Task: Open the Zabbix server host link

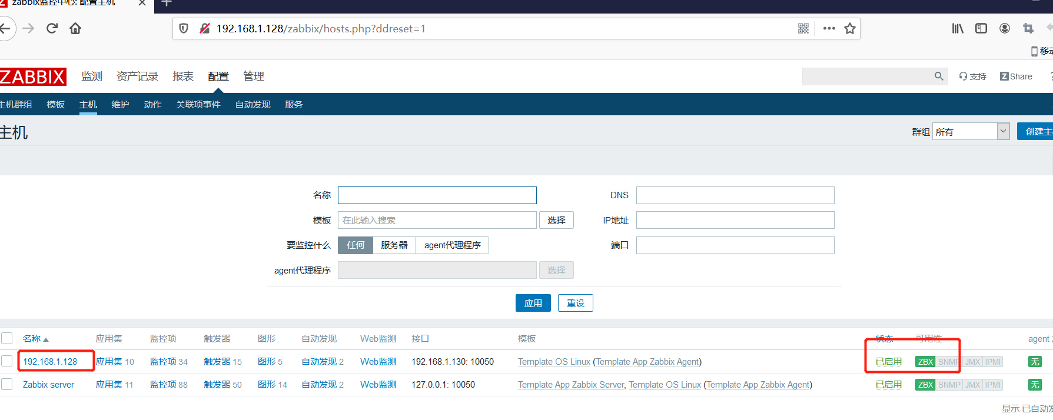Action: coord(48,385)
